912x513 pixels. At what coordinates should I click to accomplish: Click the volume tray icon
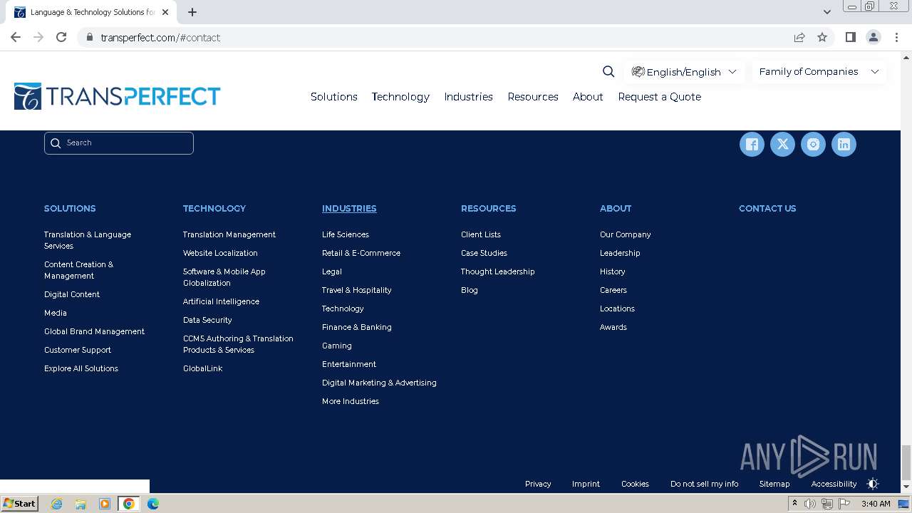pyautogui.click(x=810, y=504)
